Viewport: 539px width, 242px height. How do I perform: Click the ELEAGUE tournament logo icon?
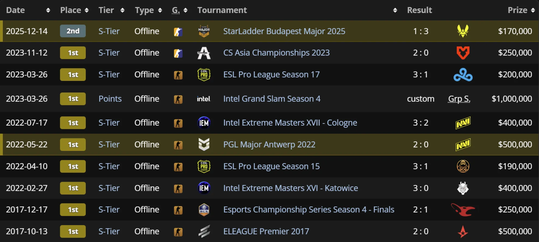point(204,231)
